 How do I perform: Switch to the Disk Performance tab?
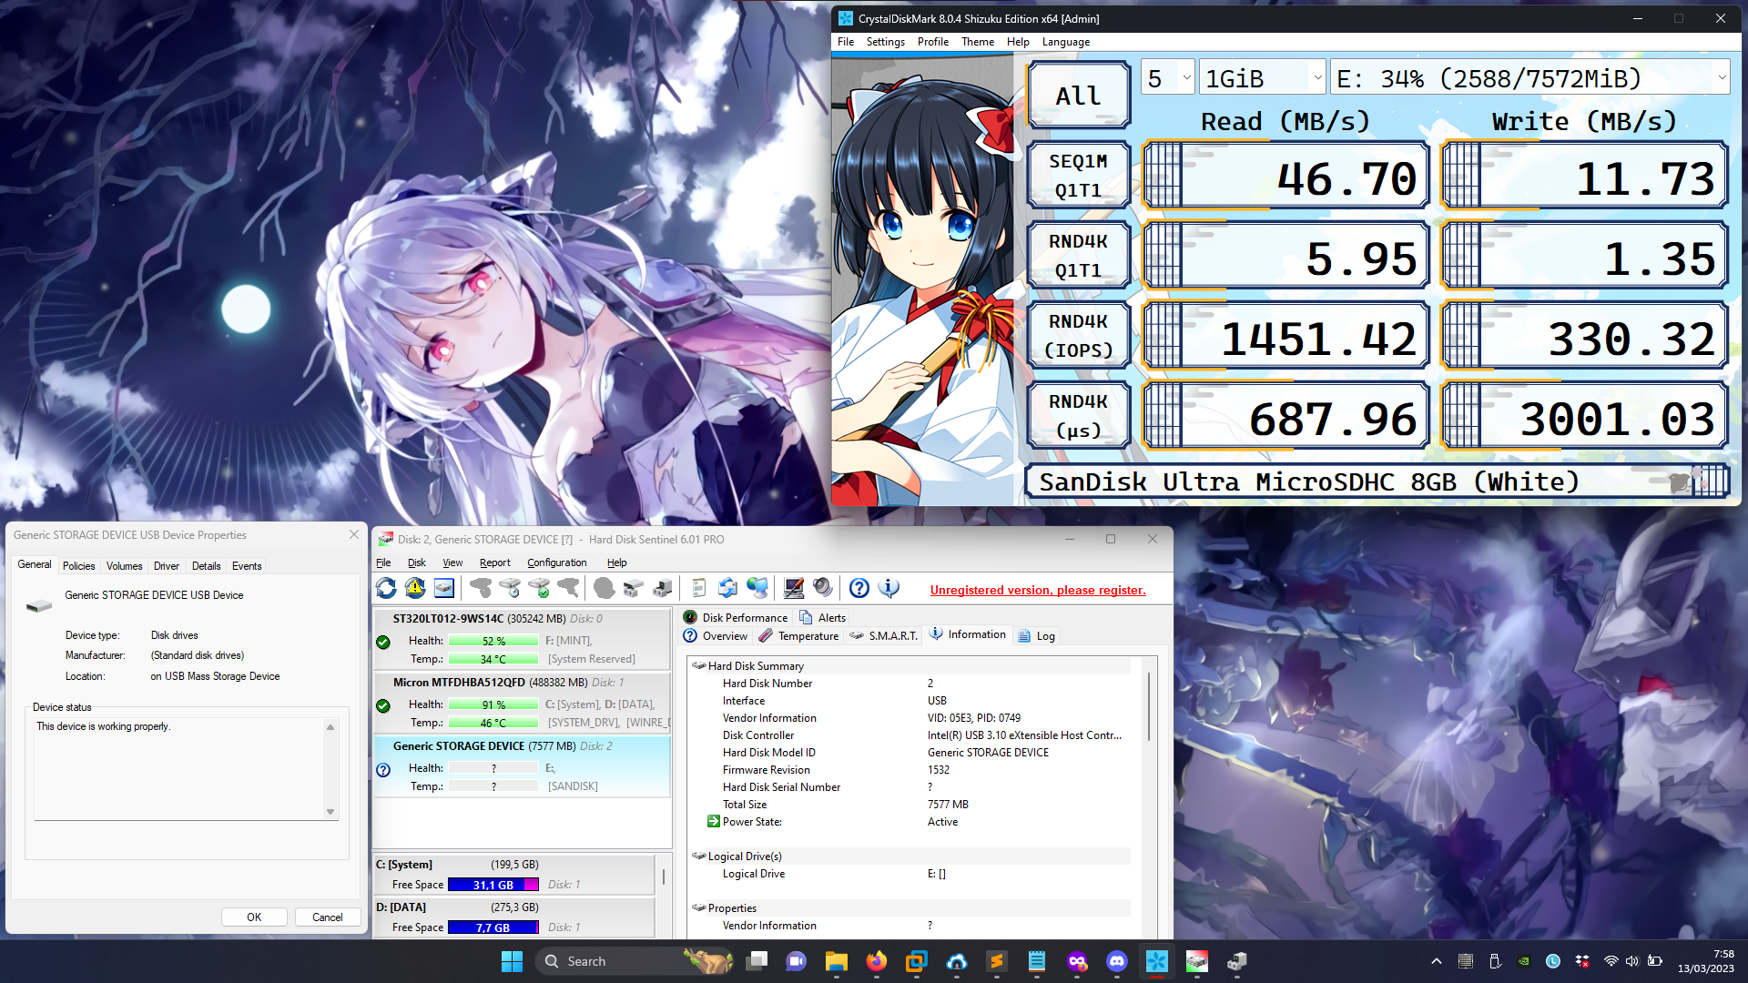pyautogui.click(x=735, y=617)
